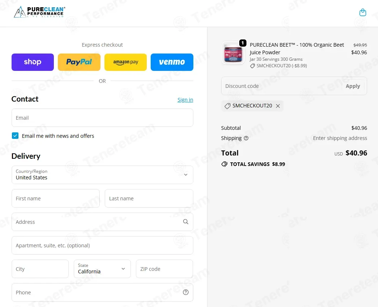Click the Sign in link
378x307 pixels.
(185, 100)
